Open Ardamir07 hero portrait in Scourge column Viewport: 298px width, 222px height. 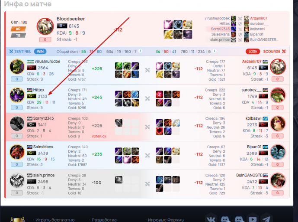point(278,66)
